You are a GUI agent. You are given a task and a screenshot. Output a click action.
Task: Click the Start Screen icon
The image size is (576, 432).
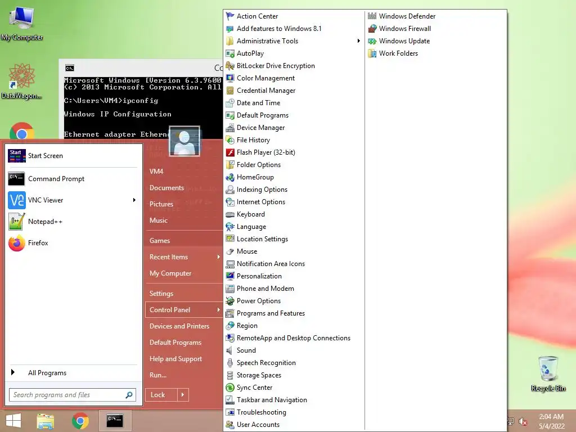click(17, 156)
